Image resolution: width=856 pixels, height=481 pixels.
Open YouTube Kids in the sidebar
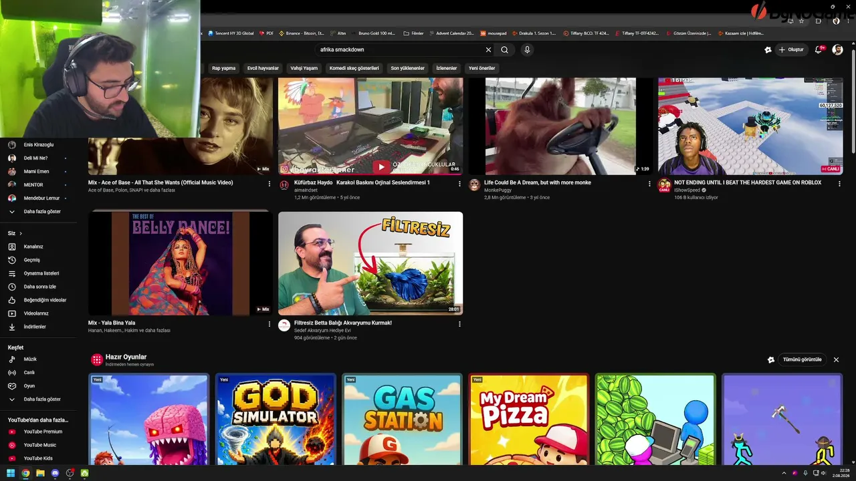37,458
